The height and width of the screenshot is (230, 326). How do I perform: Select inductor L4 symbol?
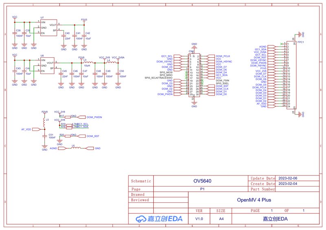[111, 62]
